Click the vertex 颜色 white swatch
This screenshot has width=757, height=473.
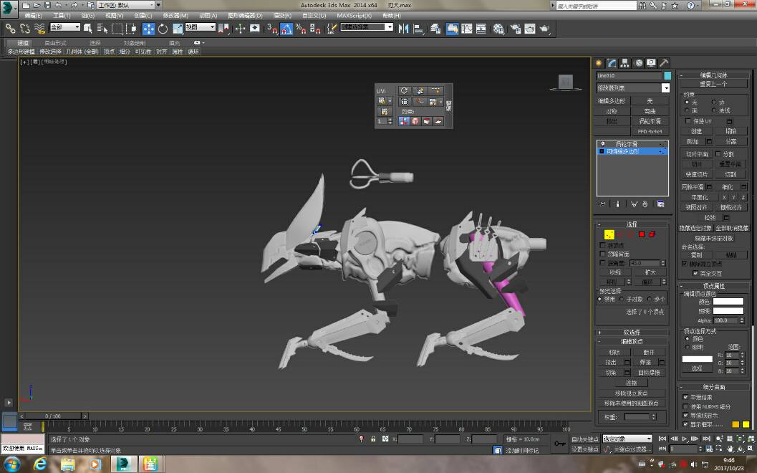[x=728, y=302]
